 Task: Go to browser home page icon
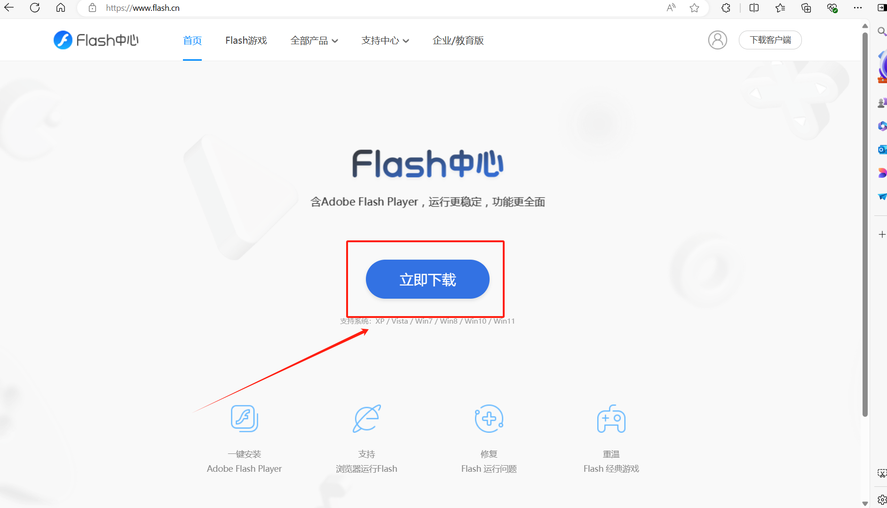pos(61,8)
